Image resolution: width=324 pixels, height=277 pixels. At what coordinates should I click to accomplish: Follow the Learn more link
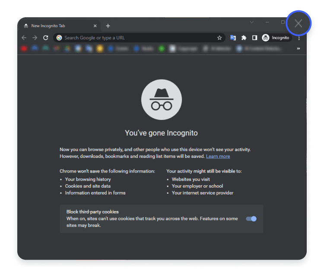[218, 157]
